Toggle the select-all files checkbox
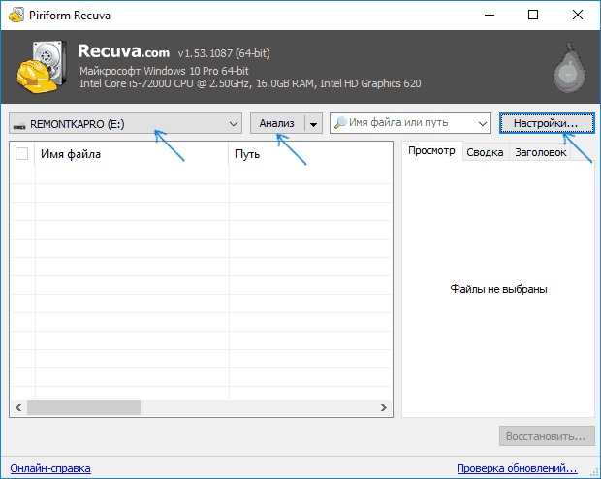Viewport: 601px width, 479px height. pyautogui.click(x=22, y=154)
